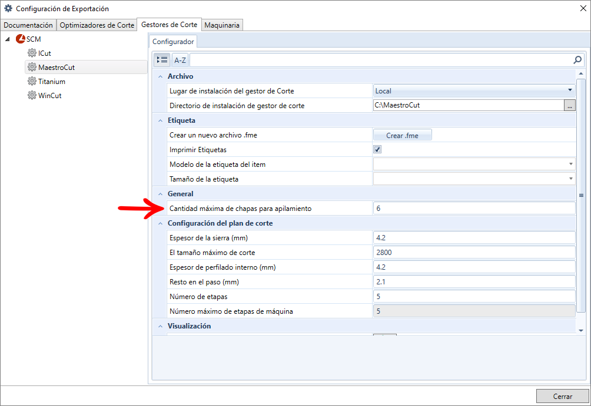Collapse the Archivo section
The image size is (591, 406).
tap(161, 76)
